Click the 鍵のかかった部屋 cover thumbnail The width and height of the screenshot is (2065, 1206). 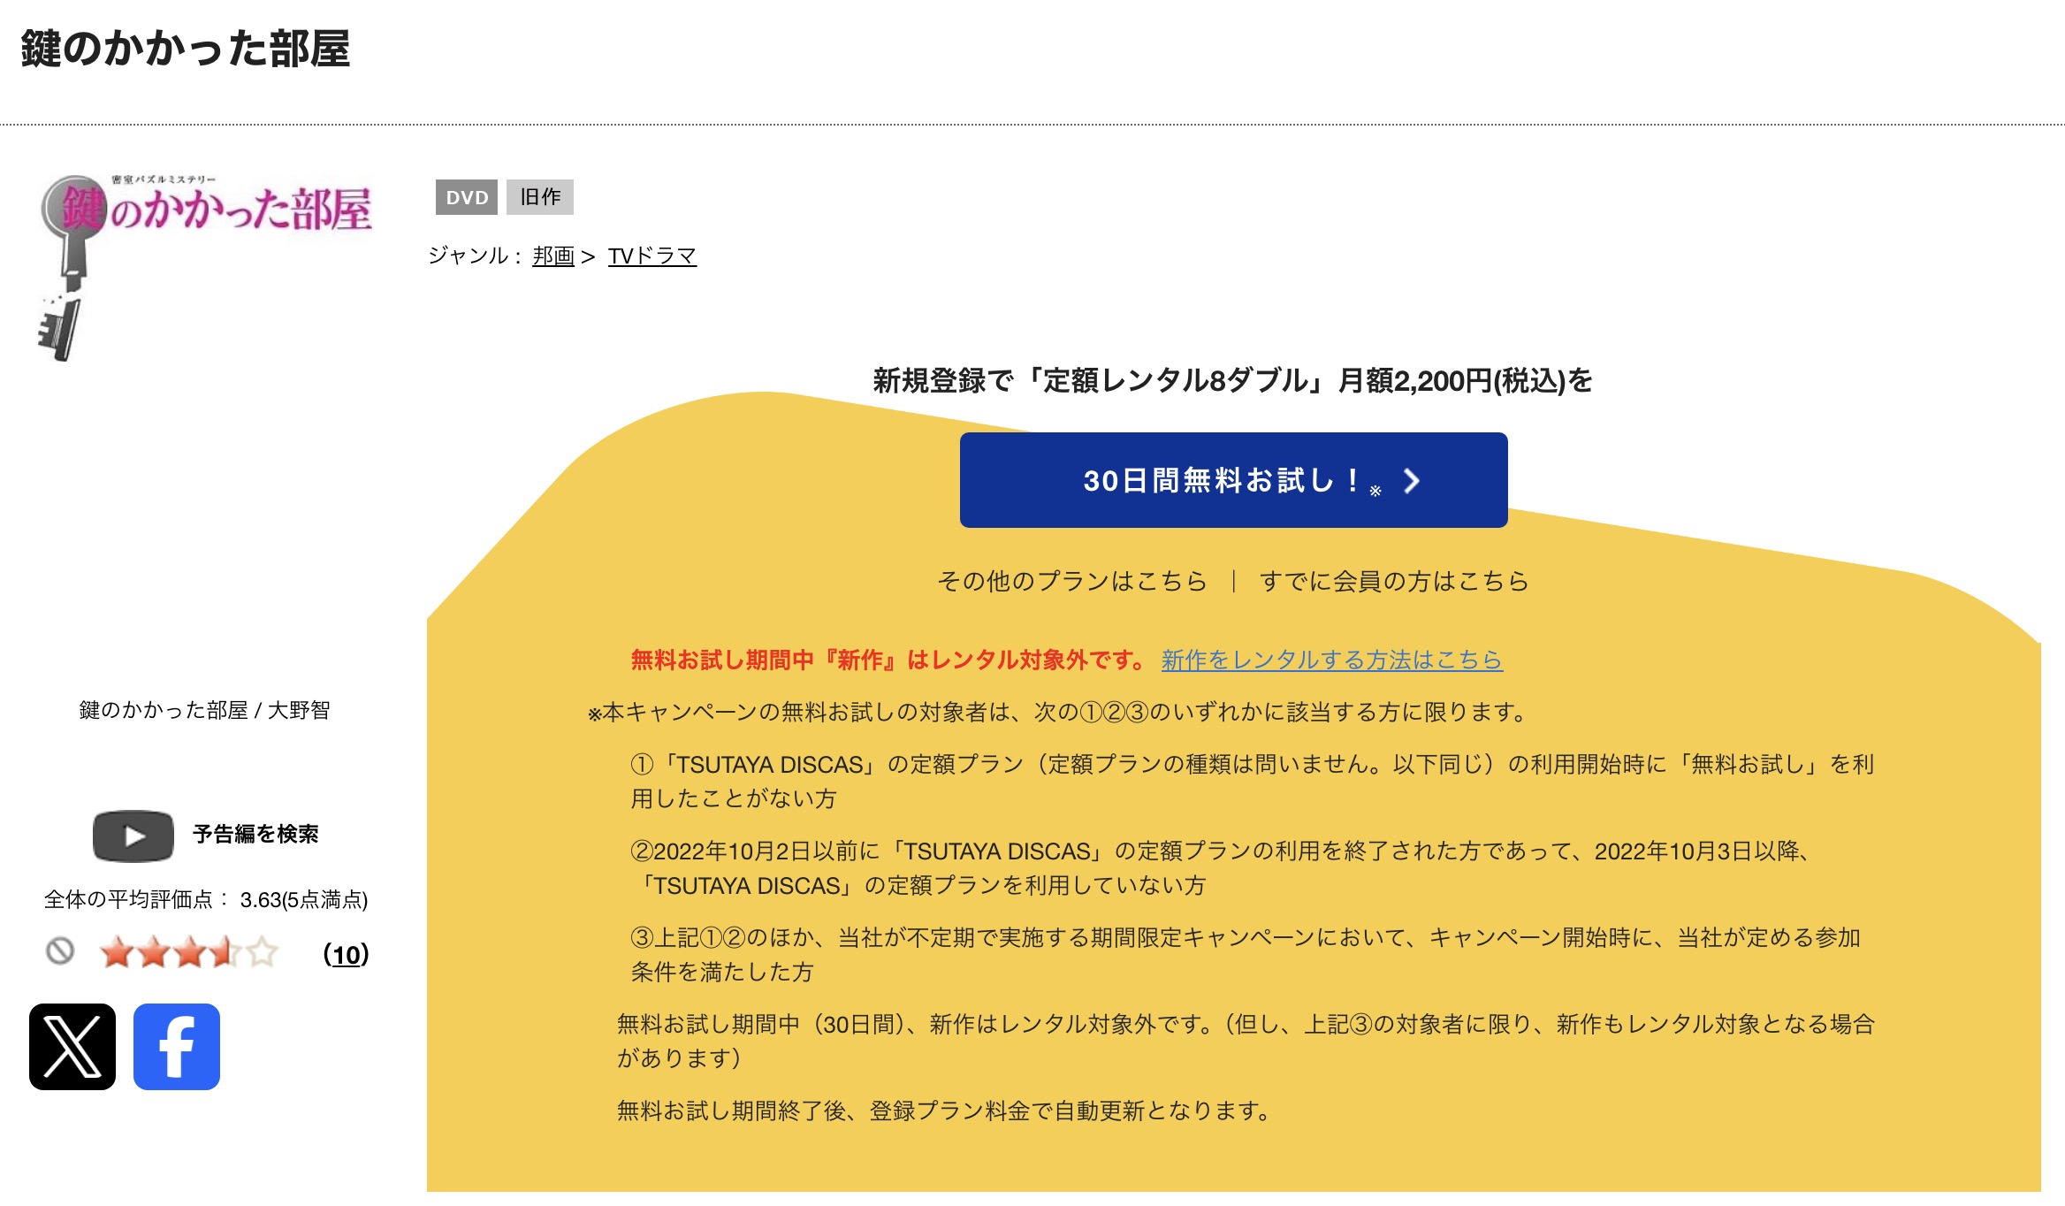click(x=205, y=267)
